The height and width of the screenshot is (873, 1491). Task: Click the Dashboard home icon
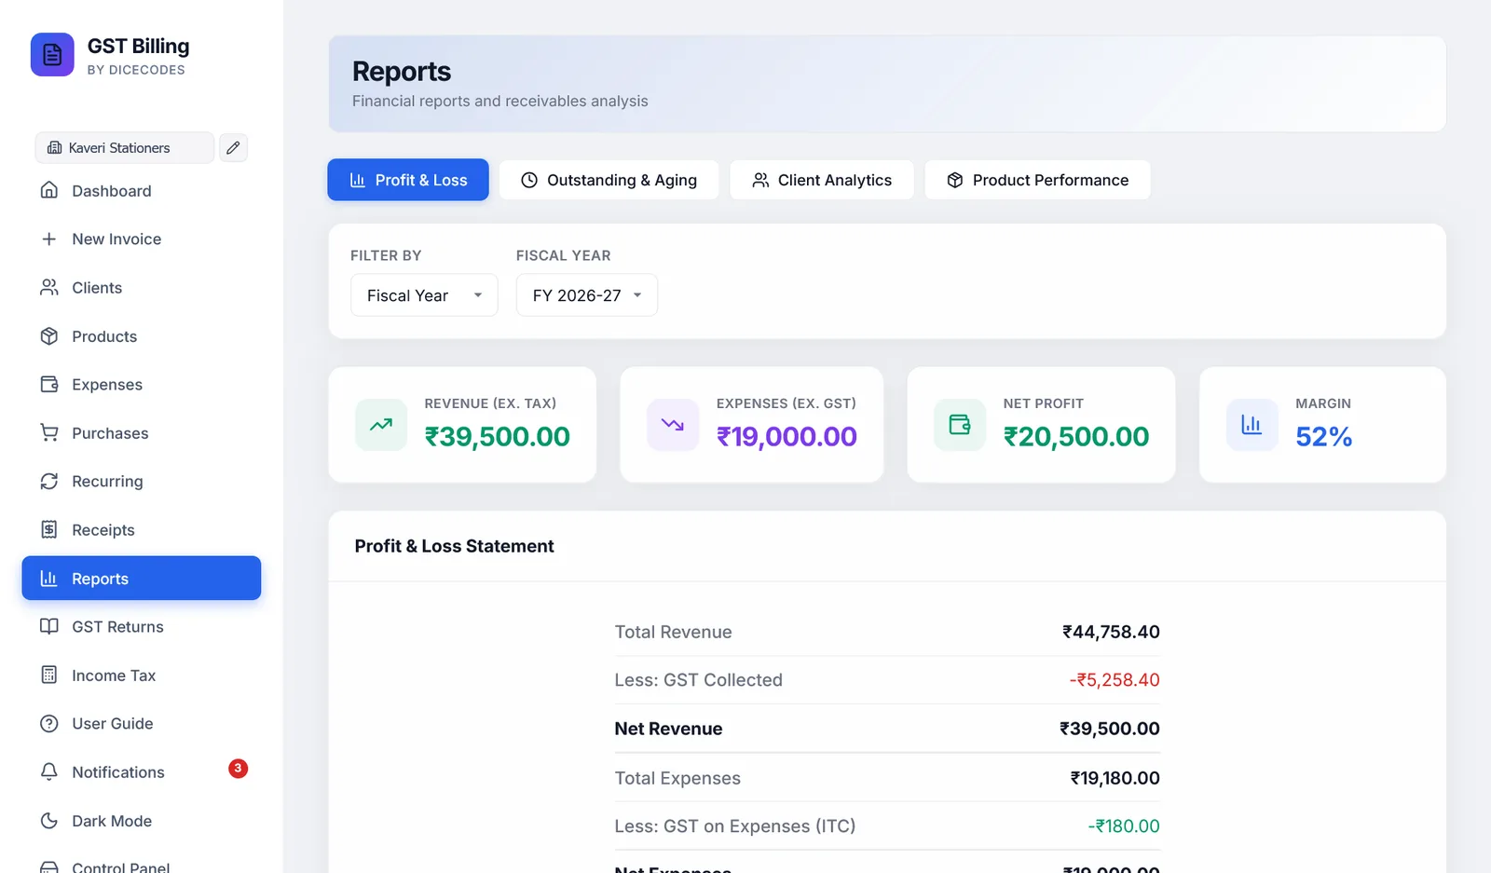(x=49, y=190)
